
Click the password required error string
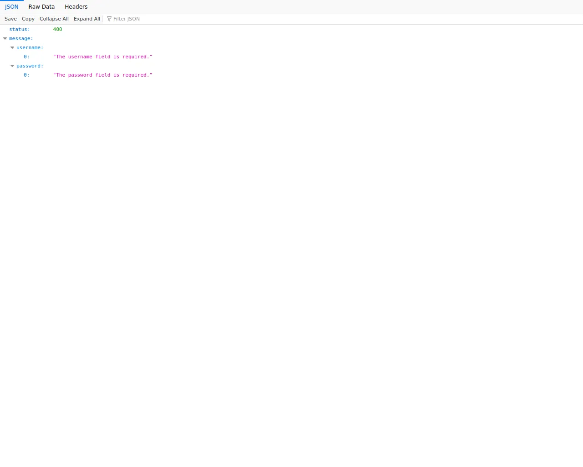click(x=102, y=75)
